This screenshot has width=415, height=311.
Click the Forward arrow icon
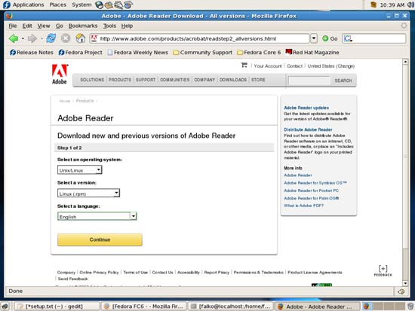pos(32,38)
